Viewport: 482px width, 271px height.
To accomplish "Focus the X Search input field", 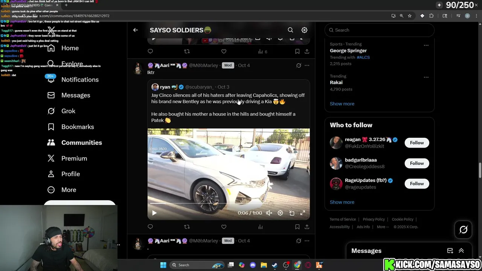I will tap(380, 30).
